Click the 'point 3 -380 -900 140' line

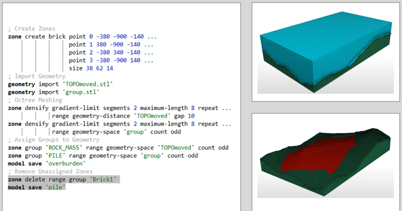tap(111, 60)
